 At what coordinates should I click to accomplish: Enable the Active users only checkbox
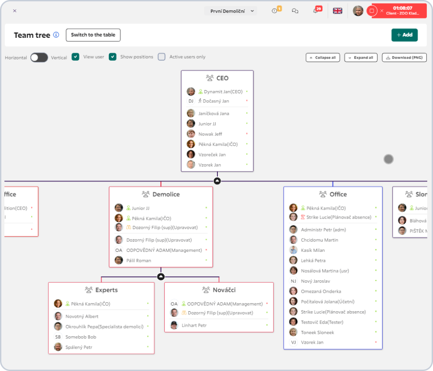point(162,57)
